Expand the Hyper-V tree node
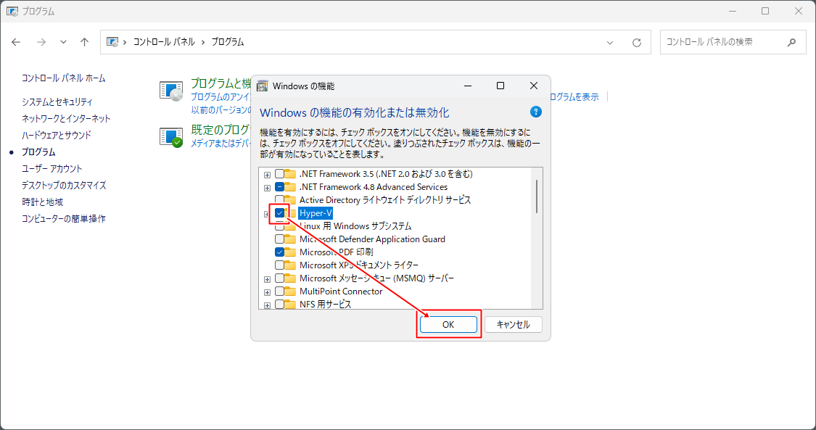Screen dimensions: 816x430 267,213
